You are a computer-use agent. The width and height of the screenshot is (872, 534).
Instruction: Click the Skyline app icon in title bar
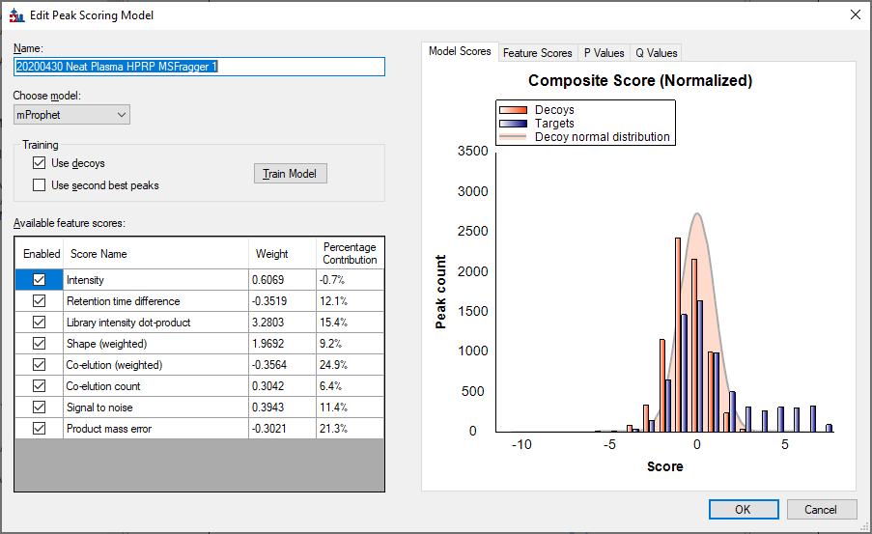tap(15, 15)
